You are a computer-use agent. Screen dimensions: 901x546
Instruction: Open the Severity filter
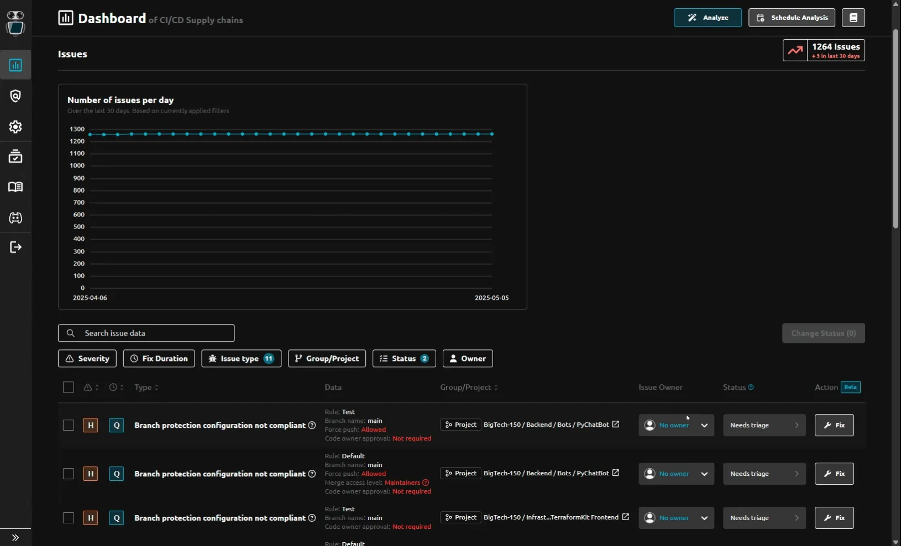pyautogui.click(x=87, y=358)
